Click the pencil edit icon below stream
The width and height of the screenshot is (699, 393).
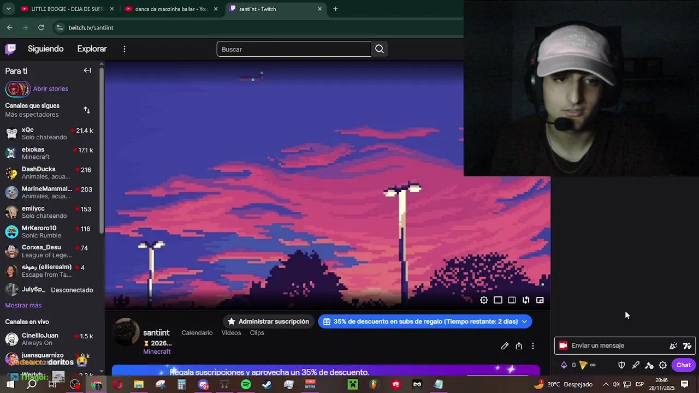point(505,346)
